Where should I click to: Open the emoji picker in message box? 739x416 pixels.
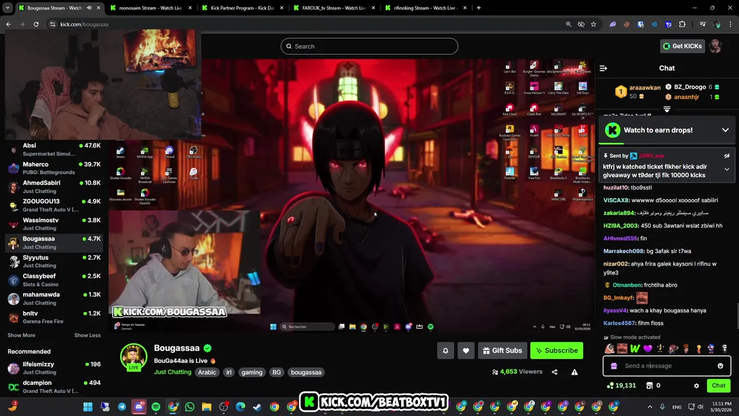tap(721, 366)
